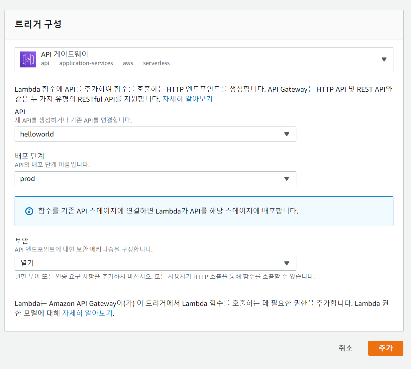The width and height of the screenshot is (411, 369).
Task: Click the 'API의 배포 단계 이름입니다.' description
Action: coord(52,165)
